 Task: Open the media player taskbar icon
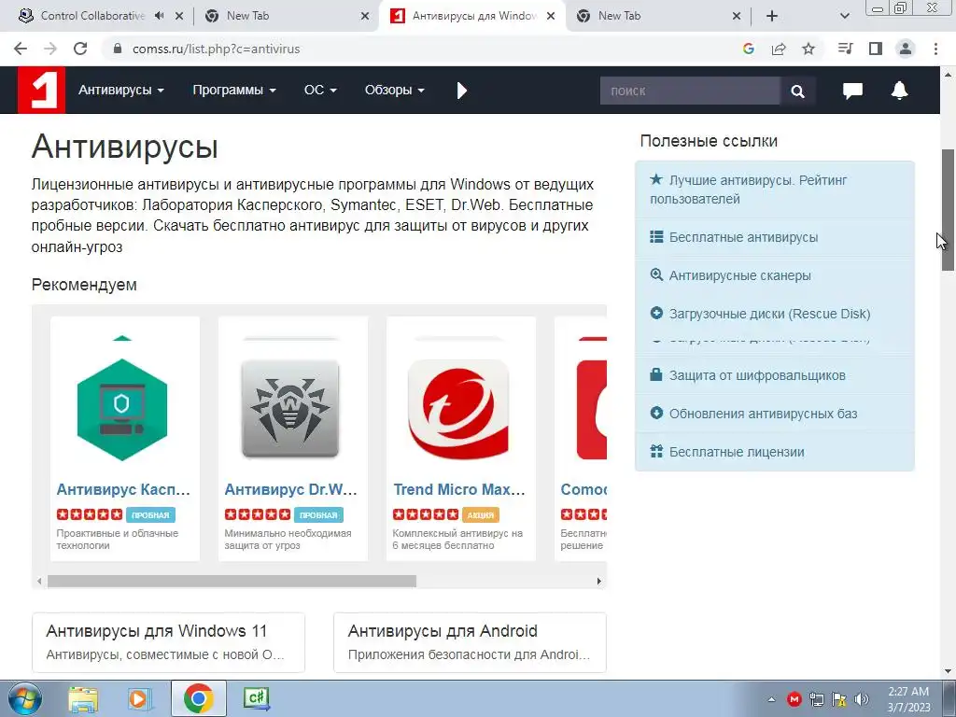click(139, 699)
